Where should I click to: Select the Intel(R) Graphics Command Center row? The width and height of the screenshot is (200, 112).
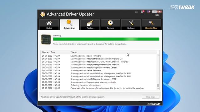(x=99, y=68)
